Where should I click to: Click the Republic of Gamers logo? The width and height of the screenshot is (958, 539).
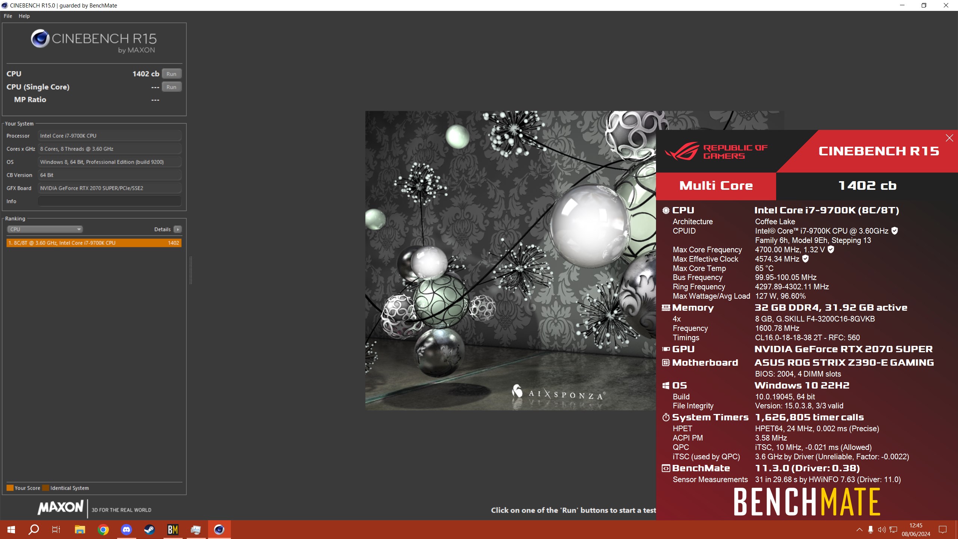coord(716,151)
